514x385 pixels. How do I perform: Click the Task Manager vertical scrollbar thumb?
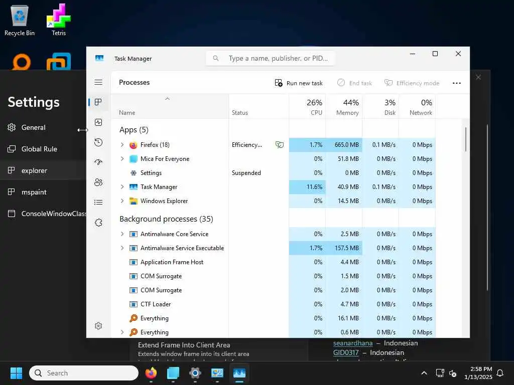[x=465, y=139]
